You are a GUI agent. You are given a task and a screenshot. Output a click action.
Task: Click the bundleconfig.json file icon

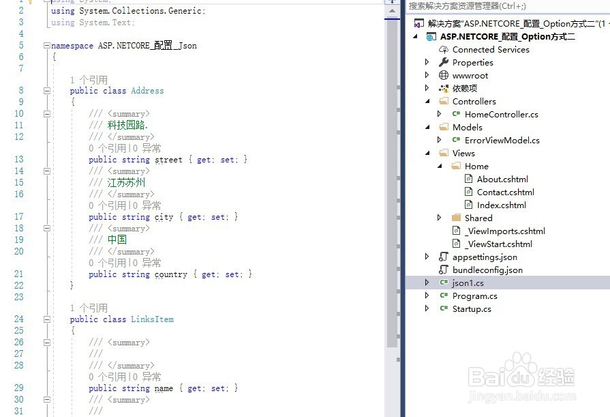click(x=443, y=270)
